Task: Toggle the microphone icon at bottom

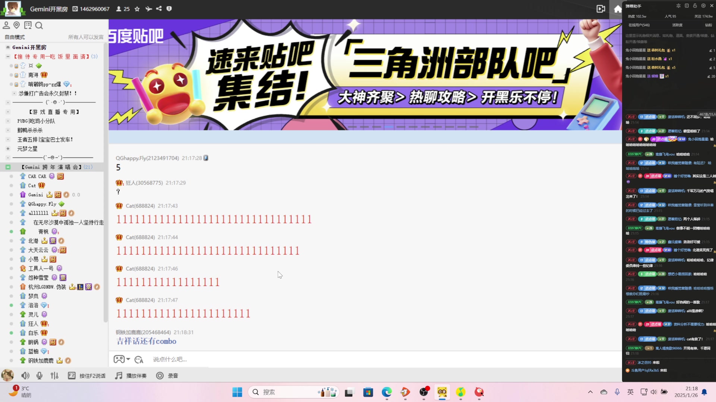Action: click(x=39, y=376)
